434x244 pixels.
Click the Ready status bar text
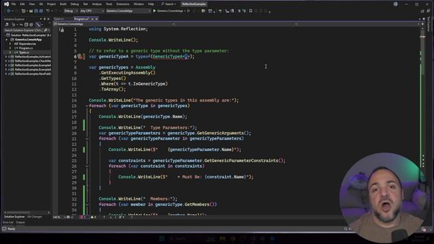[x=12, y=229]
